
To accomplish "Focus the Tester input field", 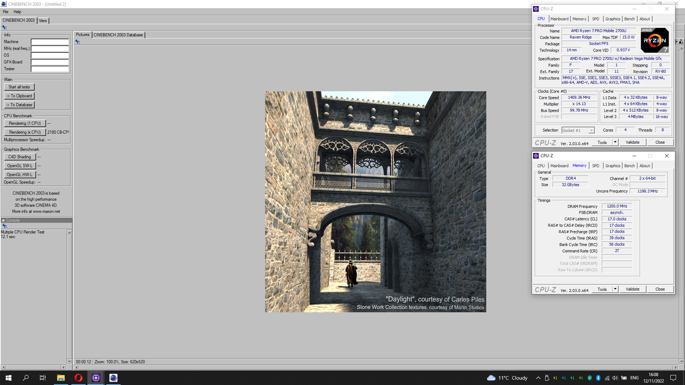I will pyautogui.click(x=50, y=69).
